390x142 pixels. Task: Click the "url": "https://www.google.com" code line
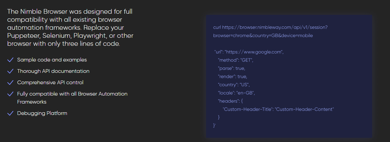(249, 52)
